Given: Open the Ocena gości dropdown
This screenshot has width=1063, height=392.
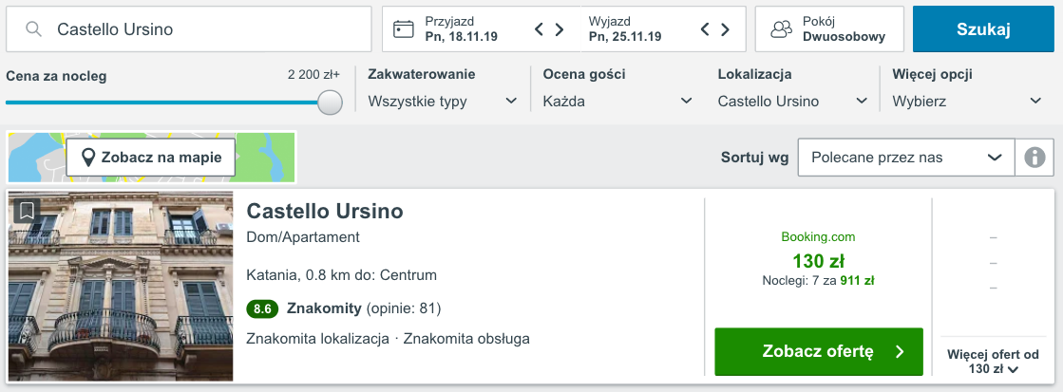Looking at the screenshot, I should (x=617, y=102).
